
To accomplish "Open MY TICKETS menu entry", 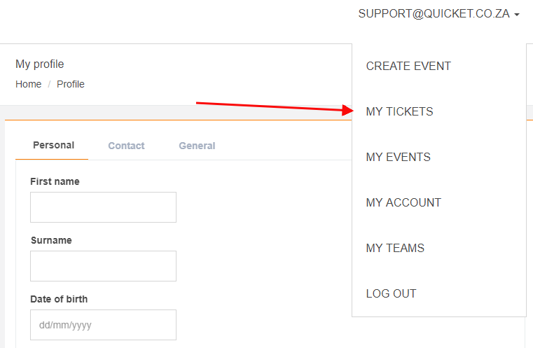I will 399,111.
